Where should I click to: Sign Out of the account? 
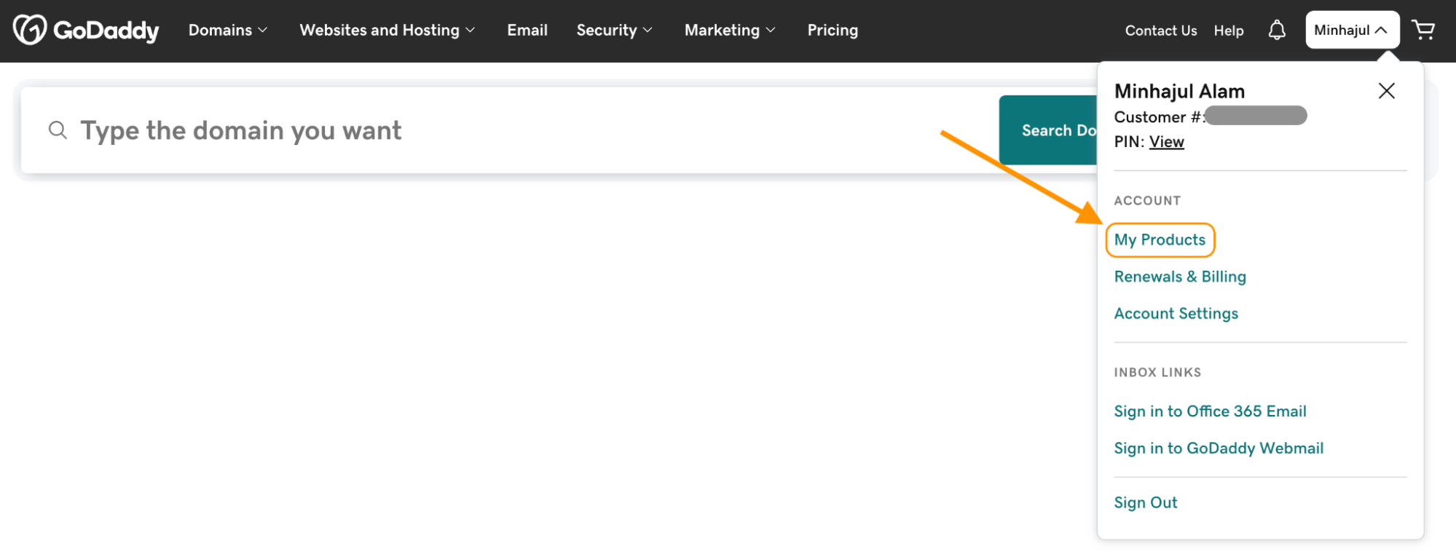point(1146,503)
